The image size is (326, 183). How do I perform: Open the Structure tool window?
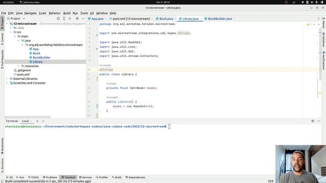[2, 166]
